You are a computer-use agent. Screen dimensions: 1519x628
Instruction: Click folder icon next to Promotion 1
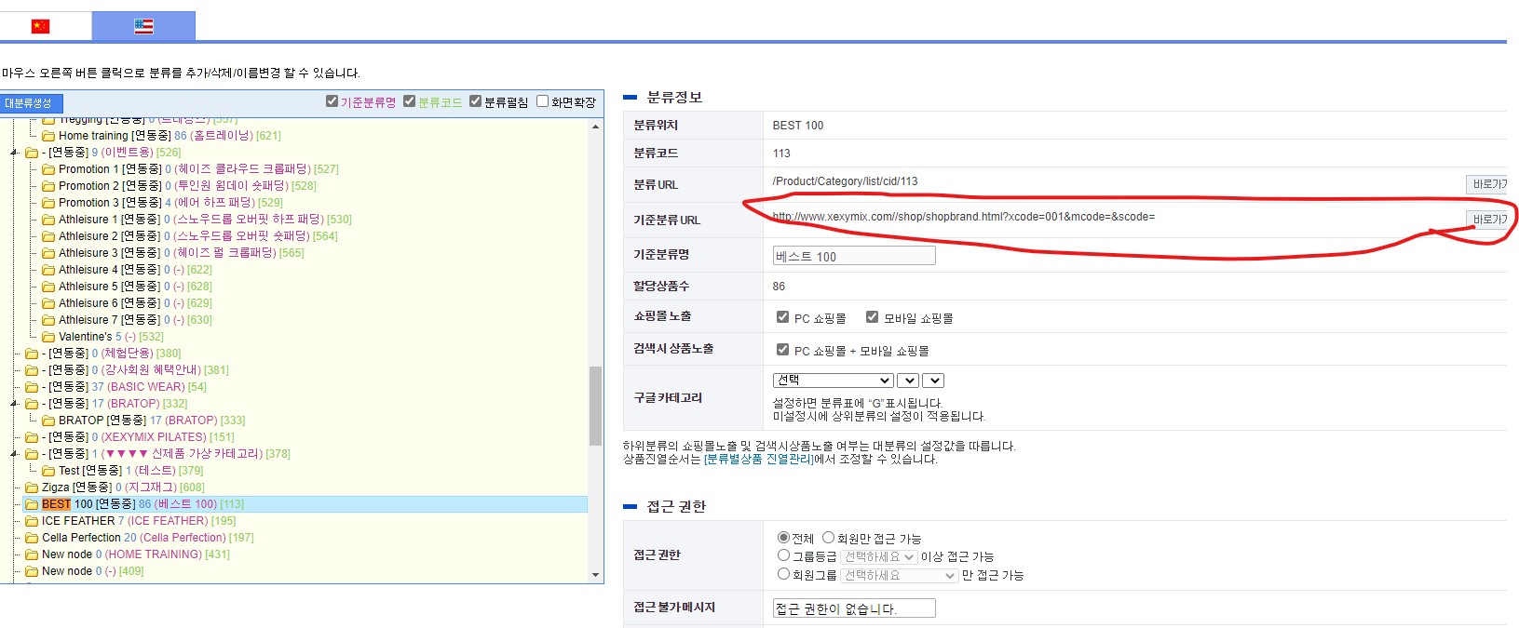[48, 169]
